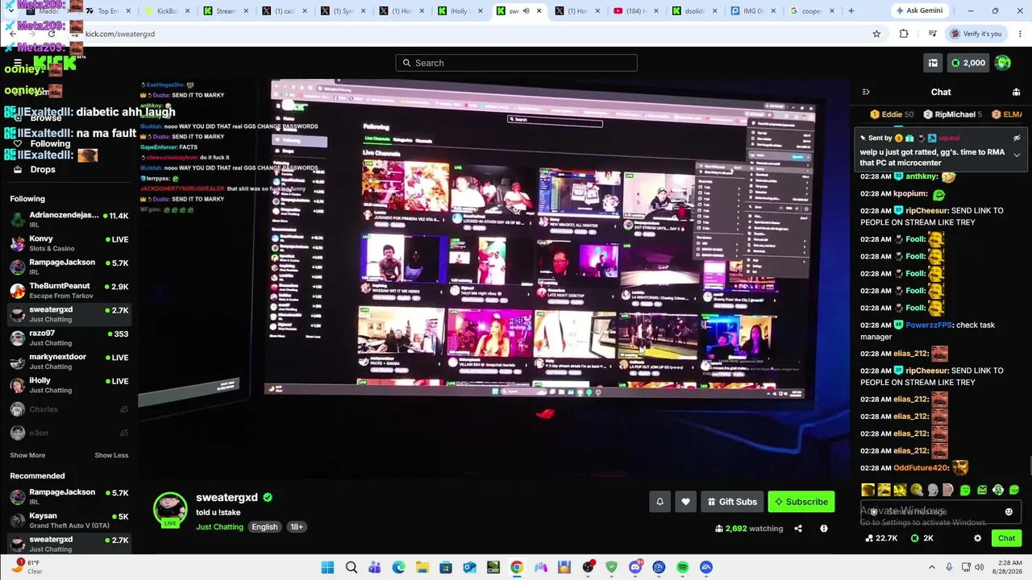Open Kaysan channel in Recommended list

click(69, 520)
